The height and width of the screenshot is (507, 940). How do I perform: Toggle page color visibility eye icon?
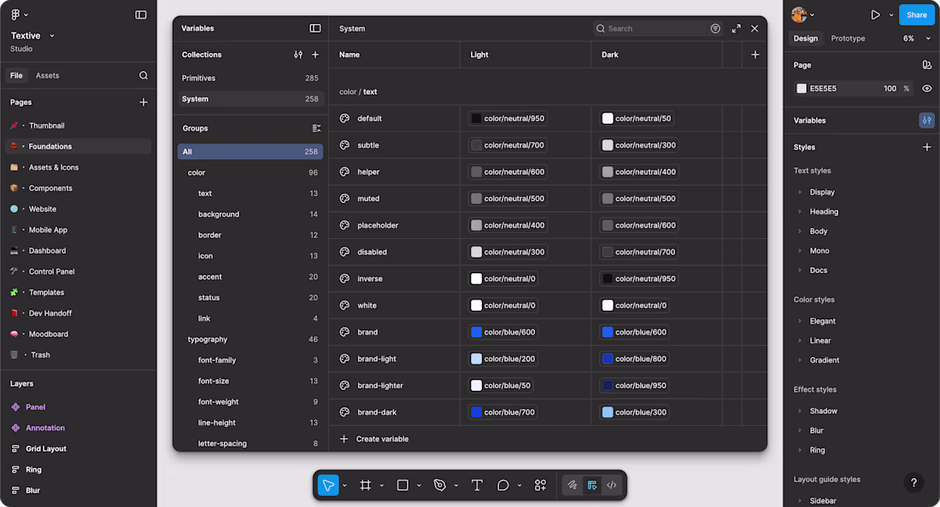pyautogui.click(x=927, y=89)
